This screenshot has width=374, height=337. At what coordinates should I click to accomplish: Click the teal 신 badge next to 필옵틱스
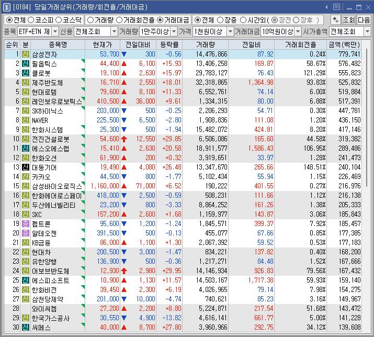point(26,63)
